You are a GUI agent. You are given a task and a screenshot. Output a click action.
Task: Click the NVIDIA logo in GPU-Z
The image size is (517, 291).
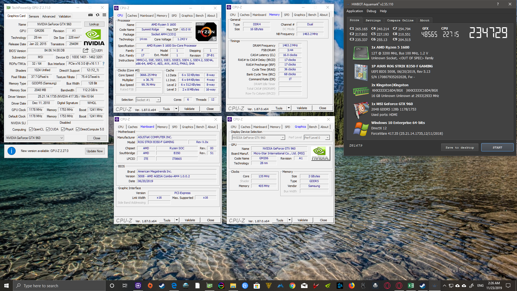pos(94,37)
